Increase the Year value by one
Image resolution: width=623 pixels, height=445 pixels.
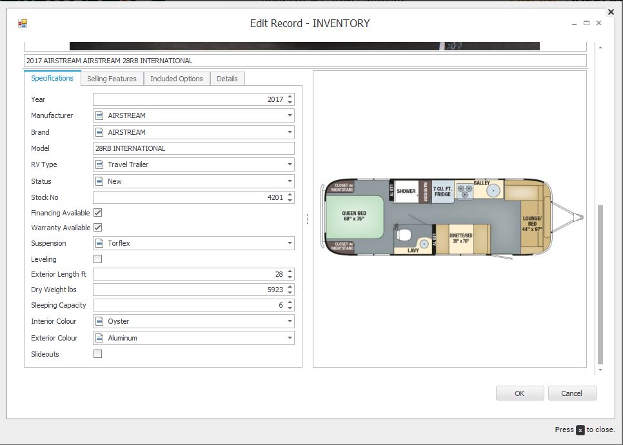click(290, 96)
